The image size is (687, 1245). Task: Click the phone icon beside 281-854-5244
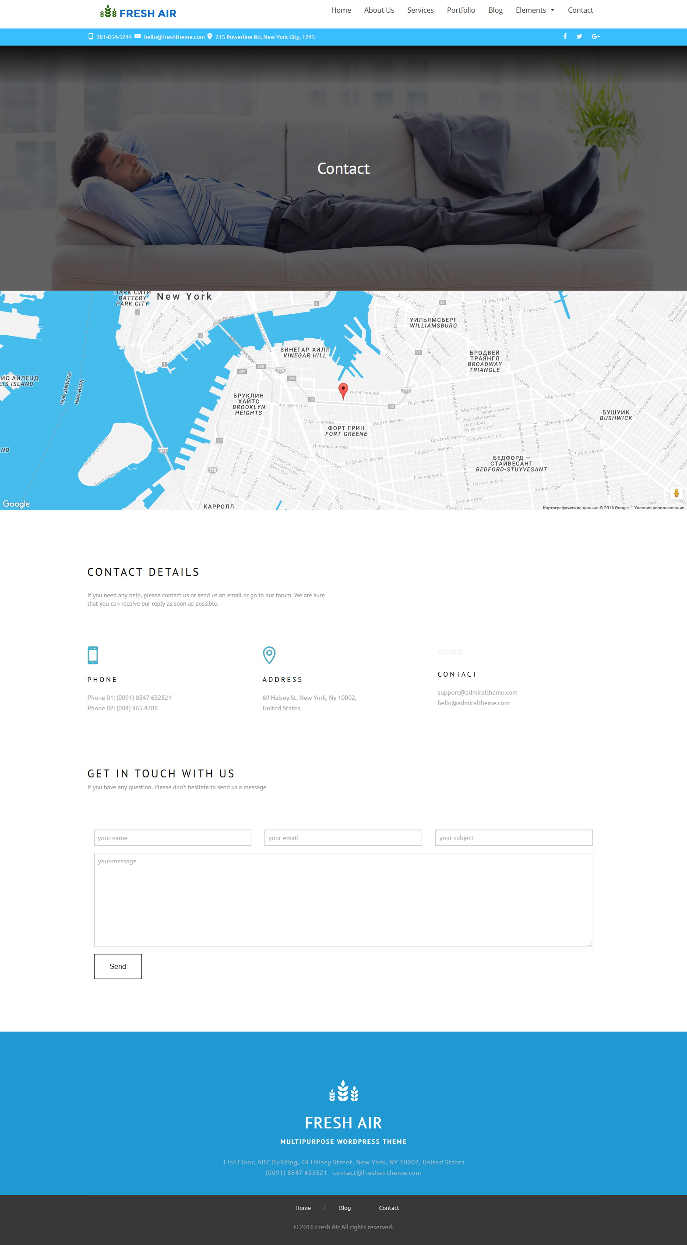pyautogui.click(x=90, y=36)
